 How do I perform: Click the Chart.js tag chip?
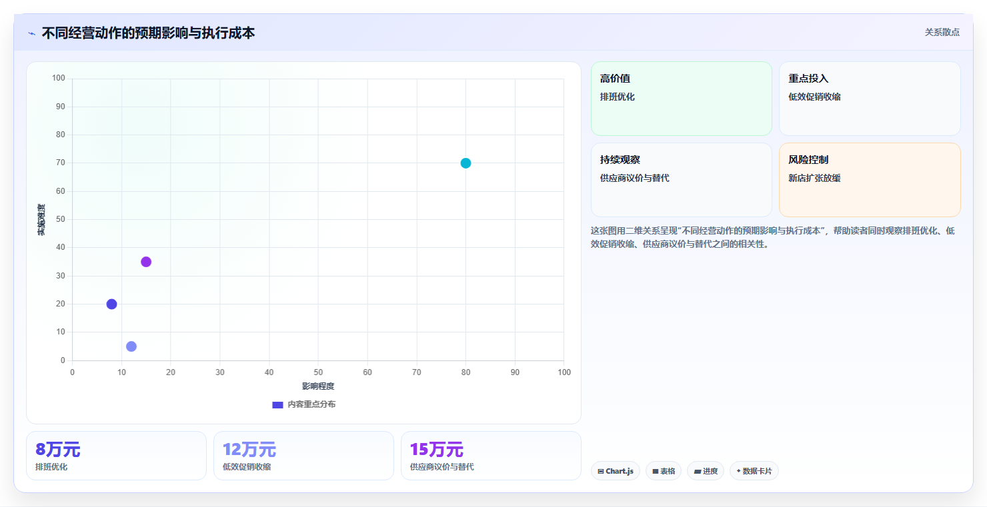tap(615, 471)
